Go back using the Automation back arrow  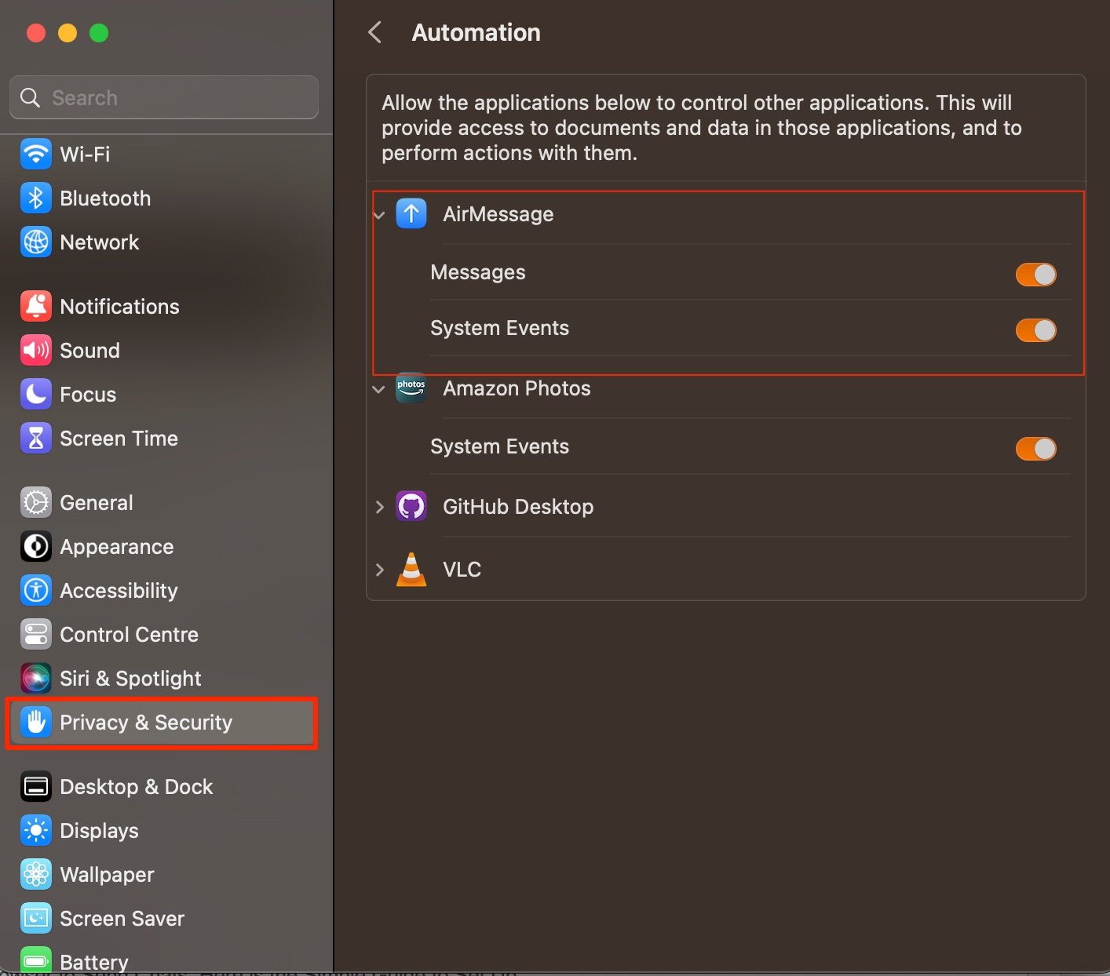tap(375, 32)
